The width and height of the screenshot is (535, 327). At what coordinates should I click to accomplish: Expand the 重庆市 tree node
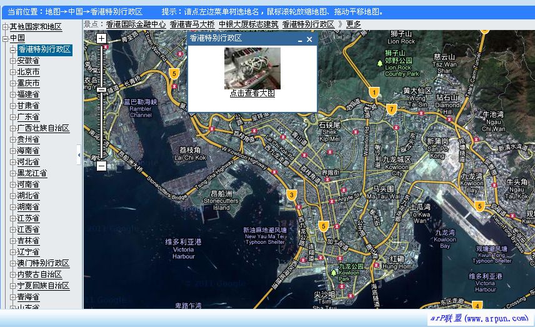click(12, 83)
